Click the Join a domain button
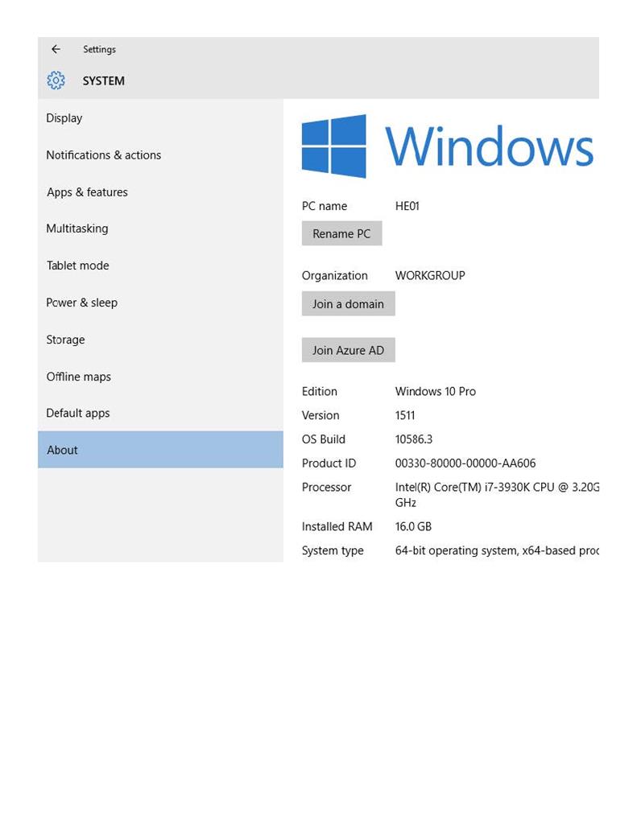This screenshot has width=637, height=824. (348, 303)
